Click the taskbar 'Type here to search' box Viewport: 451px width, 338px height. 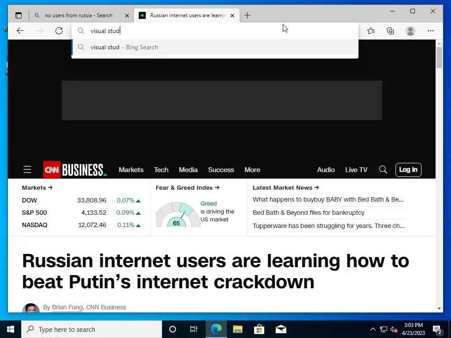(92, 329)
